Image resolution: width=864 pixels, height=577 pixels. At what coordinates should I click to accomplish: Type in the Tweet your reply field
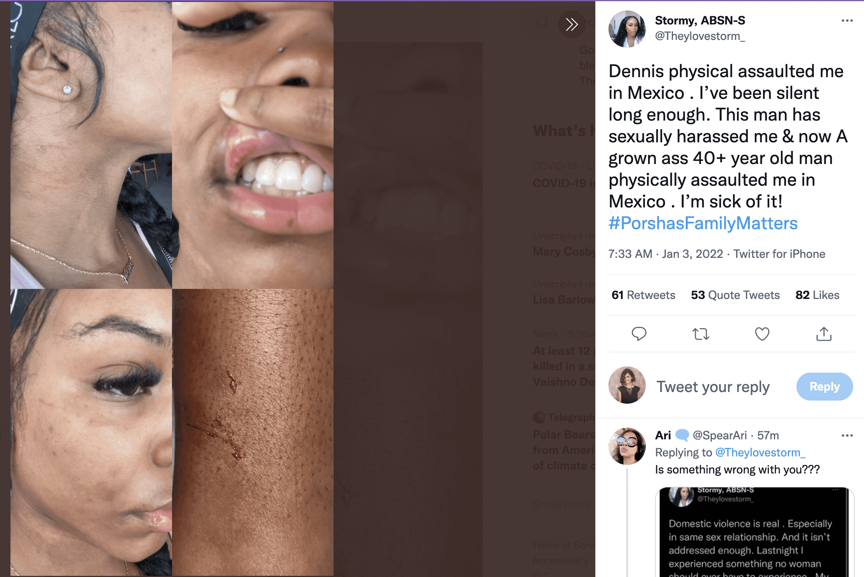(713, 387)
